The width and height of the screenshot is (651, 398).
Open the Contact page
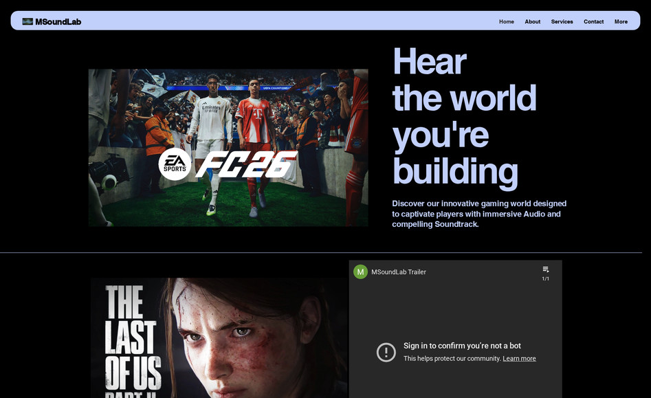tap(593, 21)
